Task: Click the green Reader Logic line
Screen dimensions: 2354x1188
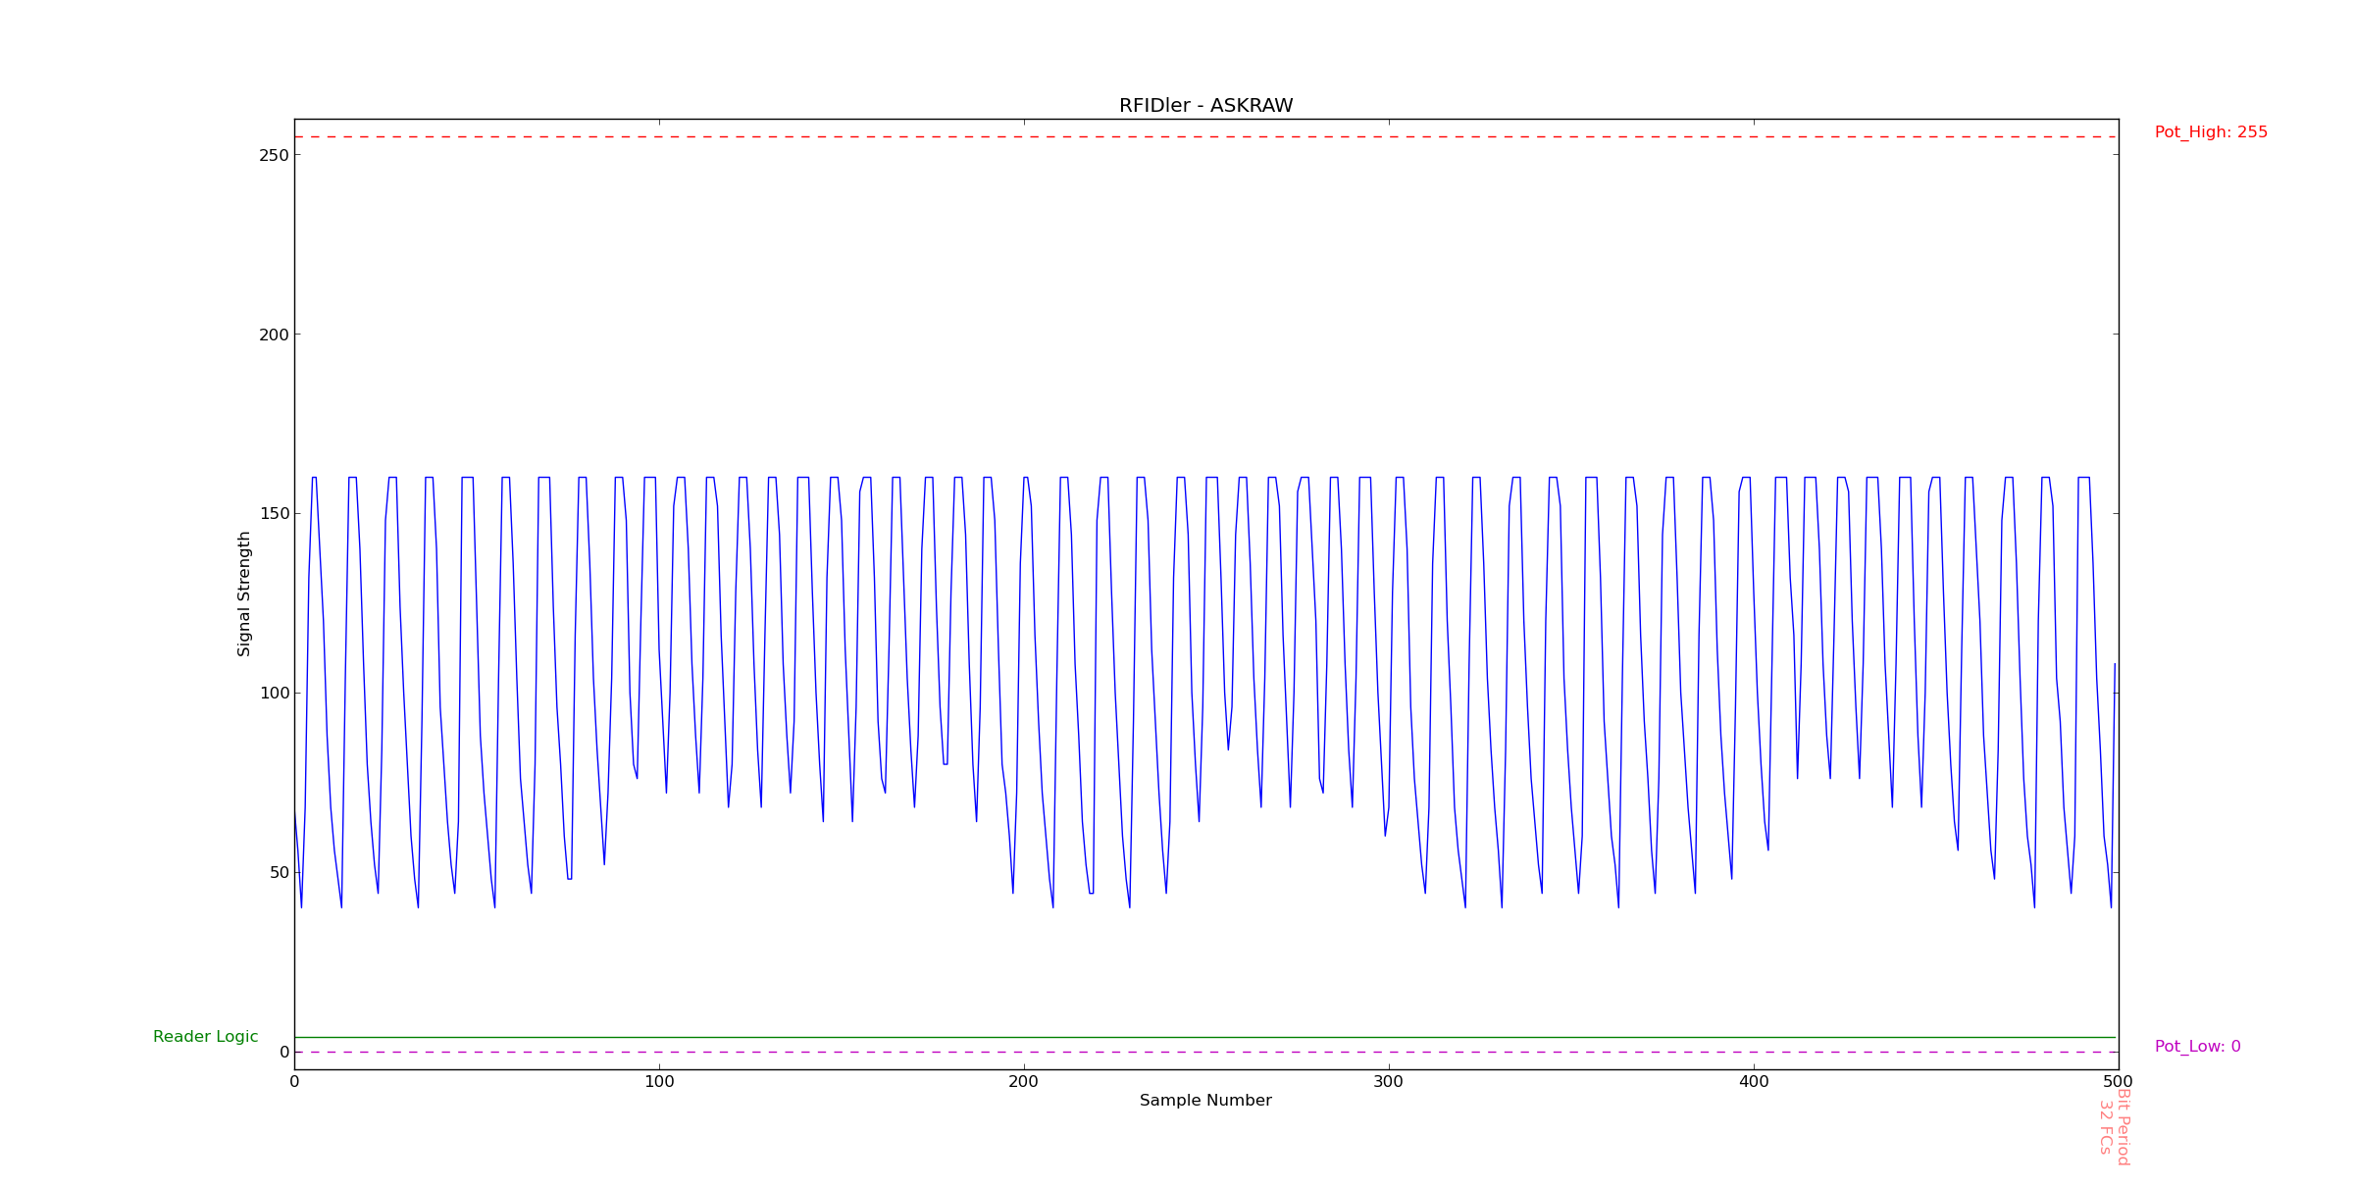Action: [1204, 1037]
